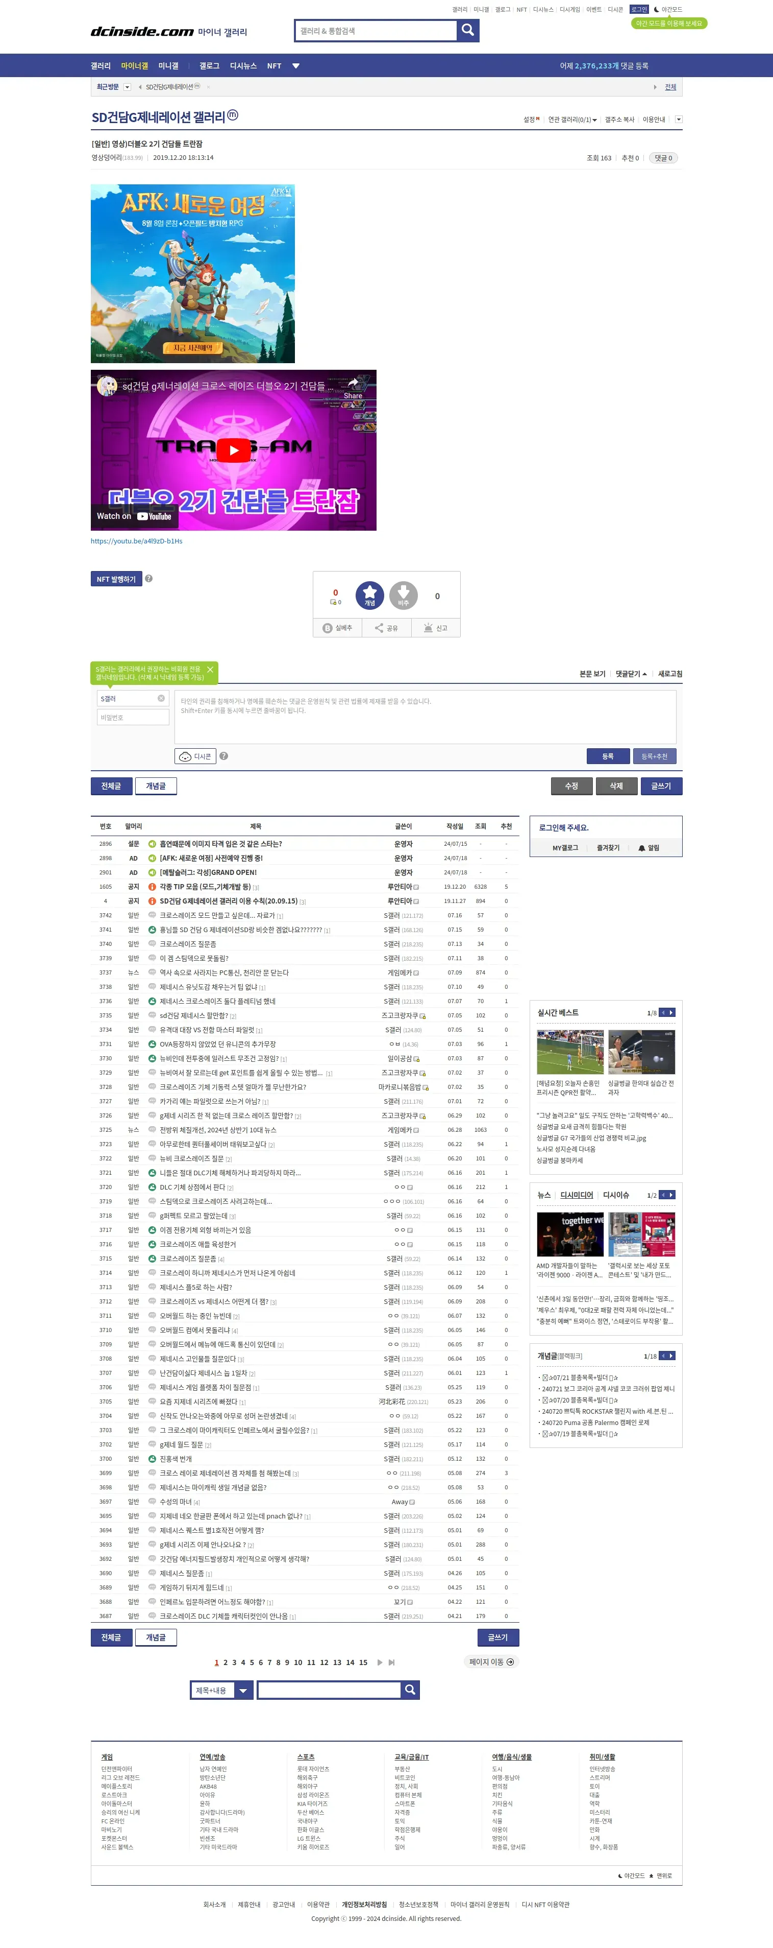Click the 개념 star recommend button
Image resolution: width=773 pixels, height=1948 pixels.
pyautogui.click(x=369, y=595)
